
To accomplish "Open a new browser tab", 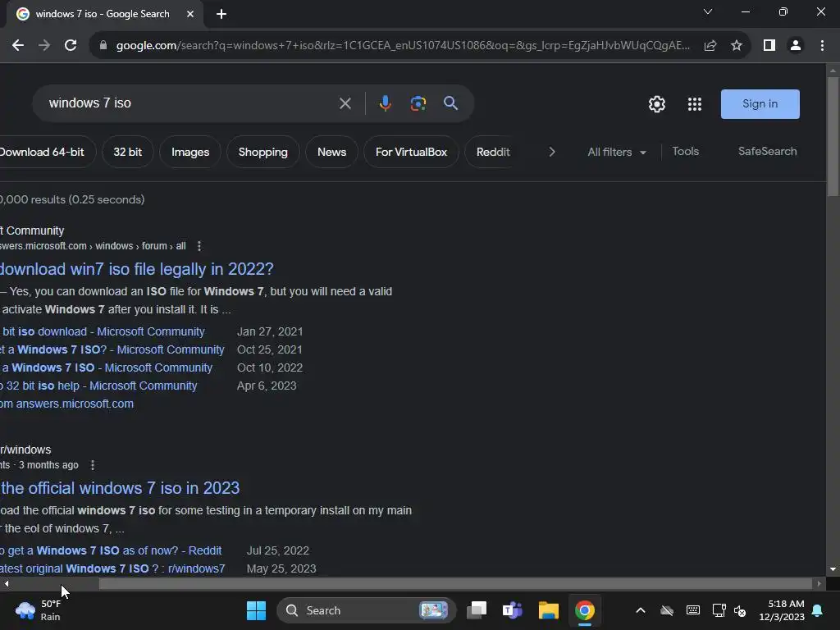I will coord(221,14).
